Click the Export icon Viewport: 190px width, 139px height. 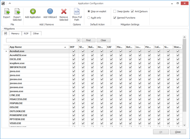[x=7, y=12]
